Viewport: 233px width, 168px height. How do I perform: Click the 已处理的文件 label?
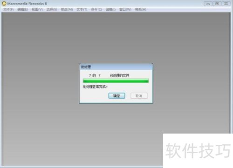[x=119, y=75]
